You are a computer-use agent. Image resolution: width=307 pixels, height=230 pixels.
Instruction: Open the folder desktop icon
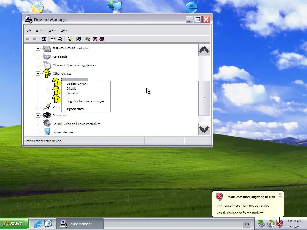point(38,7)
